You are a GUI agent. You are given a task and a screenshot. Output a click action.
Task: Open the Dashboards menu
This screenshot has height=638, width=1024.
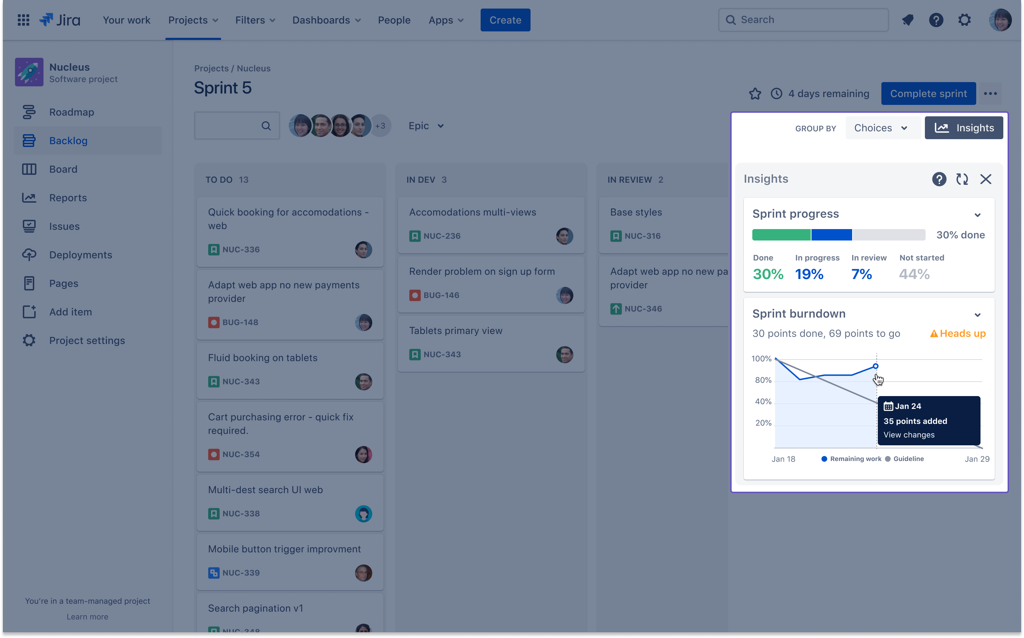click(326, 20)
